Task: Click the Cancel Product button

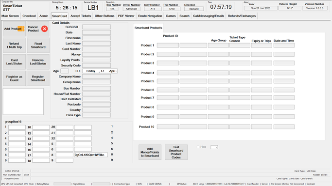Action: coord(38,29)
